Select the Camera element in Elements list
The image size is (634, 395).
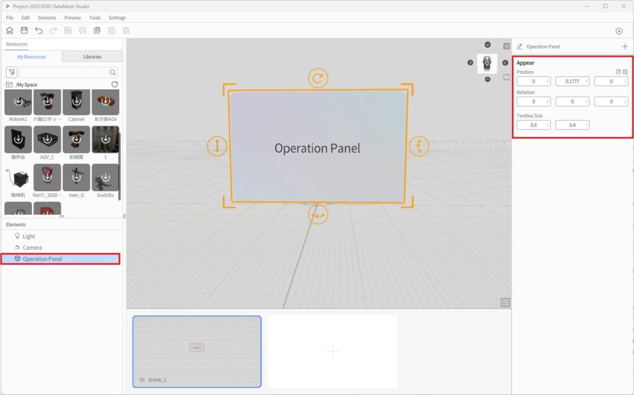click(x=32, y=248)
